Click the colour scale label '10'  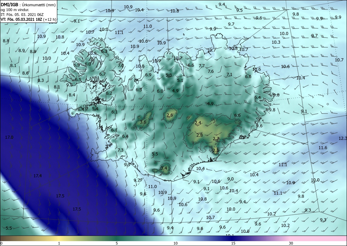pyautogui.click(x=175, y=244)
